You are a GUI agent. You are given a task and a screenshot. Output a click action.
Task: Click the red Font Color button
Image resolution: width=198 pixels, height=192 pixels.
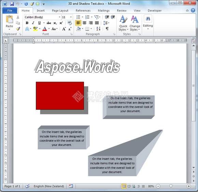point(45,29)
